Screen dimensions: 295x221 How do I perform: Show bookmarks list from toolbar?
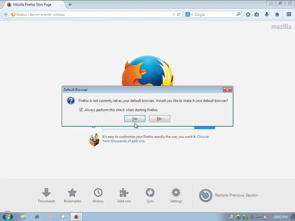click(x=257, y=14)
